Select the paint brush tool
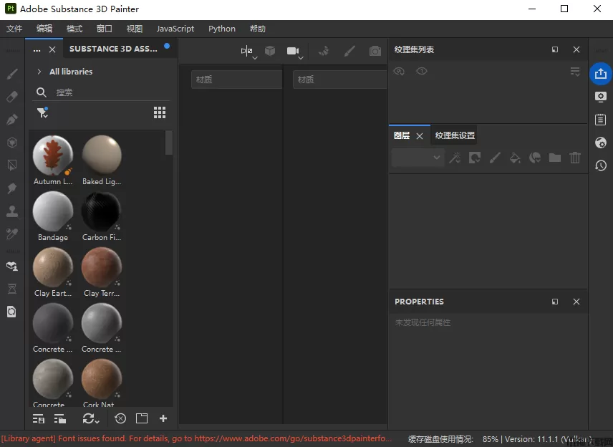This screenshot has height=447, width=613. 12,74
